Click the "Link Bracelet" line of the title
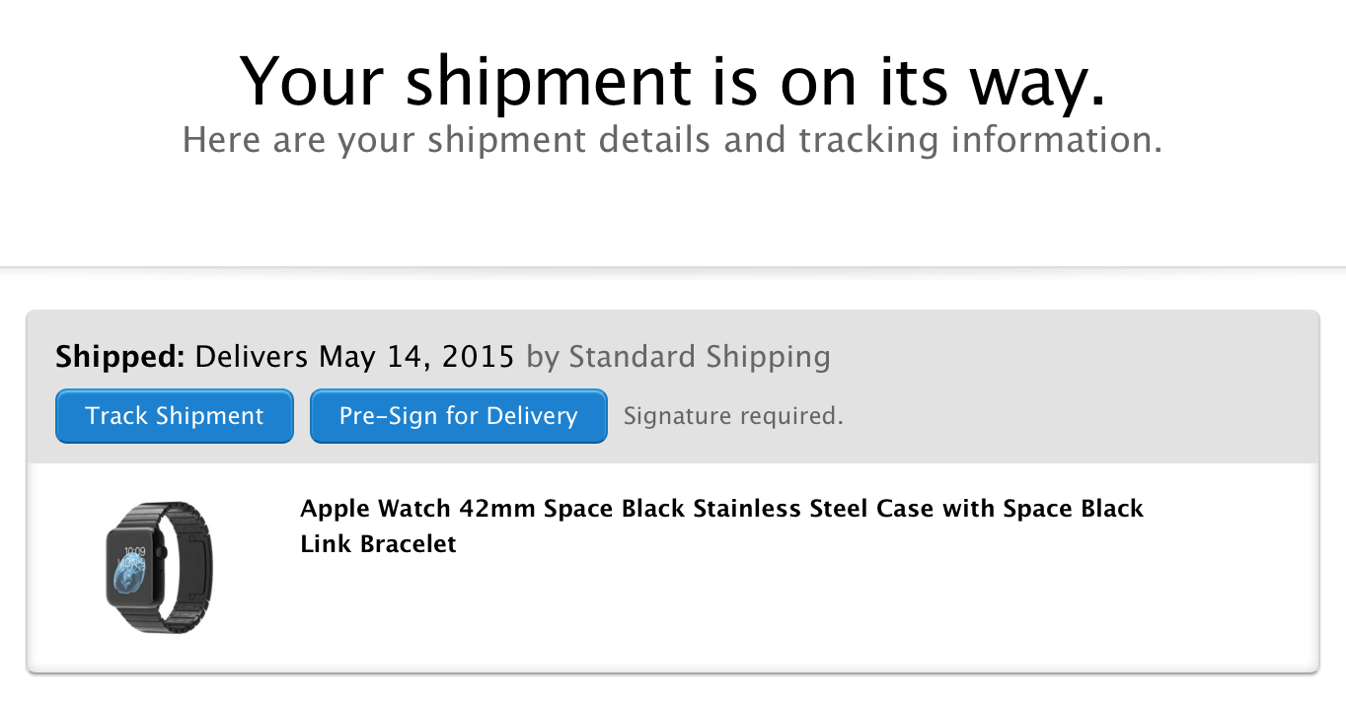1346x702 pixels. 378,544
